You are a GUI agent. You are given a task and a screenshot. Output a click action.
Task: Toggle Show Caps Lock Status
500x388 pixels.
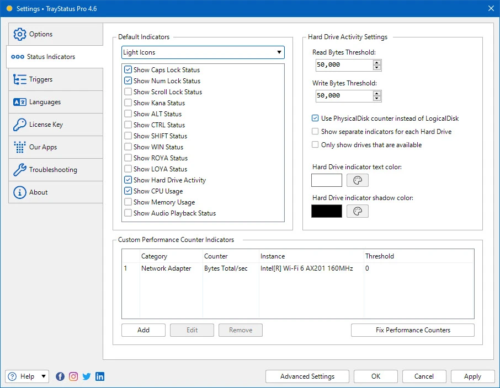(x=128, y=69)
